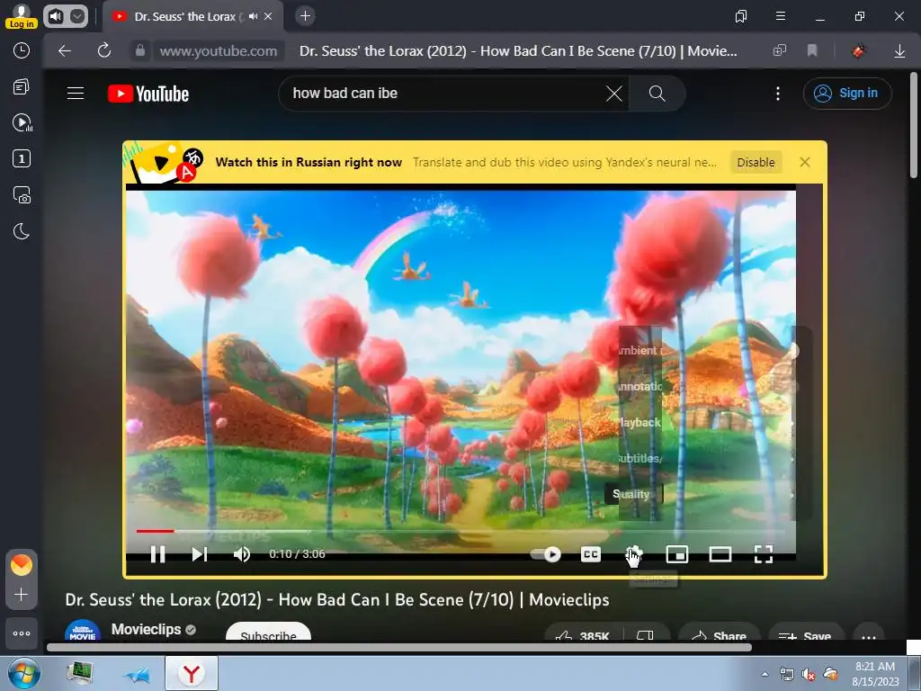The width and height of the screenshot is (921, 691).
Task: Open the Windows Start menu
Action: click(x=24, y=673)
